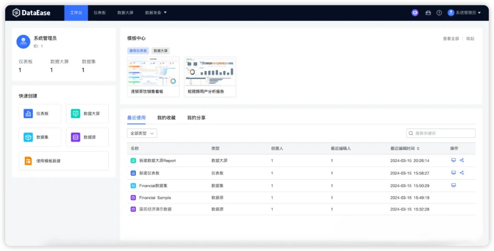
Task: Open Financial数据集 using its monitor icon
Action: coord(453,185)
